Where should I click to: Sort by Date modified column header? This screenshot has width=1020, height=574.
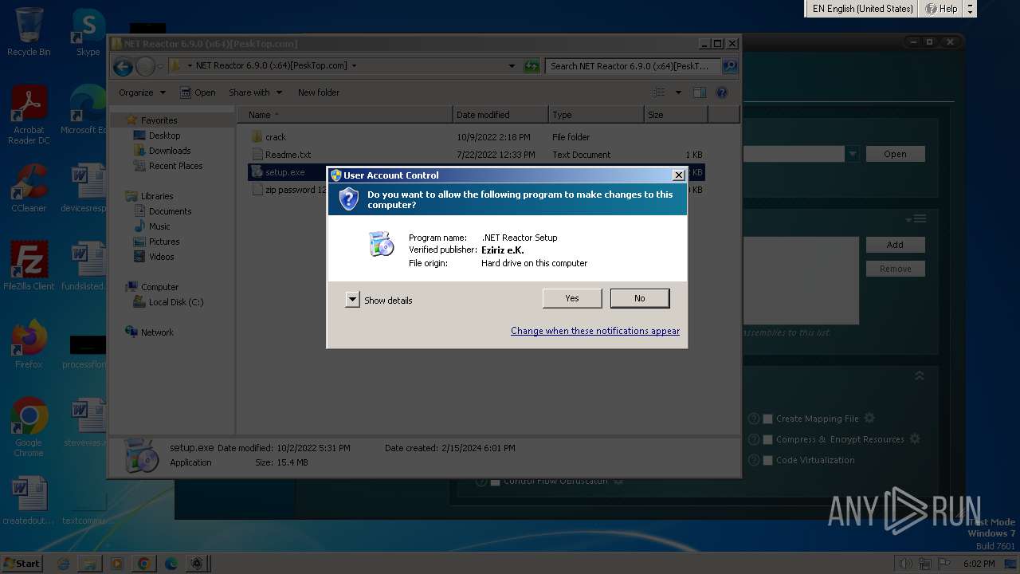coord(500,115)
